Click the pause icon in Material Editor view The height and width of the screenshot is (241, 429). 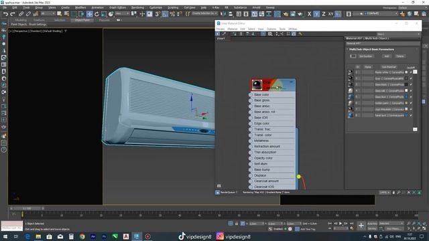click(219, 186)
